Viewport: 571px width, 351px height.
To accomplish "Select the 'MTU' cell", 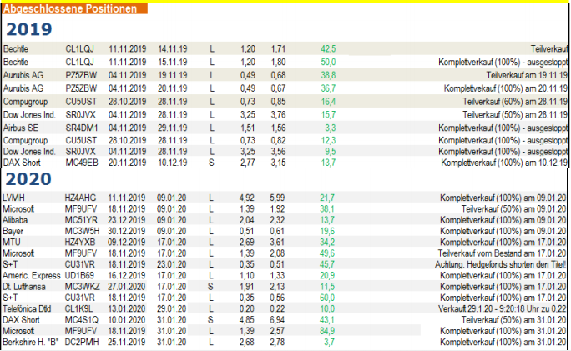I will pyautogui.click(x=12, y=243).
